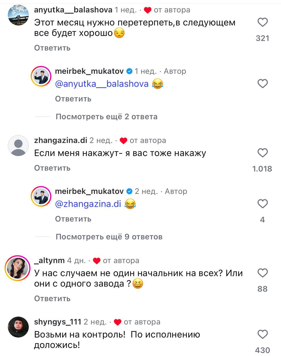Like meirbek_mukatov's reply to anyutka__balashova

click(x=262, y=84)
